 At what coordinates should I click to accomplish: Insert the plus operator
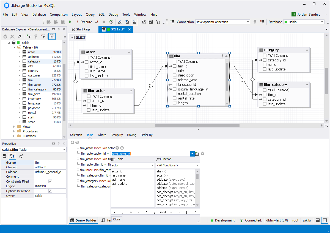tap(131, 212)
